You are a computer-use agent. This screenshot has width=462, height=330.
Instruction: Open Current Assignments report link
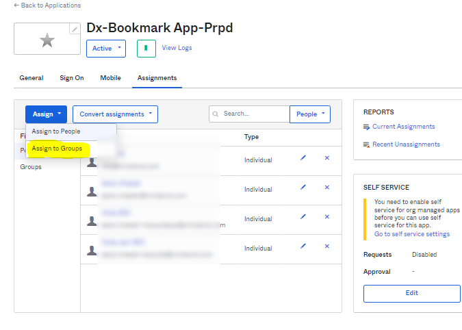(403, 127)
